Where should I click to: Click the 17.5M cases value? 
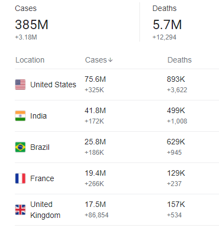pyautogui.click(x=95, y=204)
